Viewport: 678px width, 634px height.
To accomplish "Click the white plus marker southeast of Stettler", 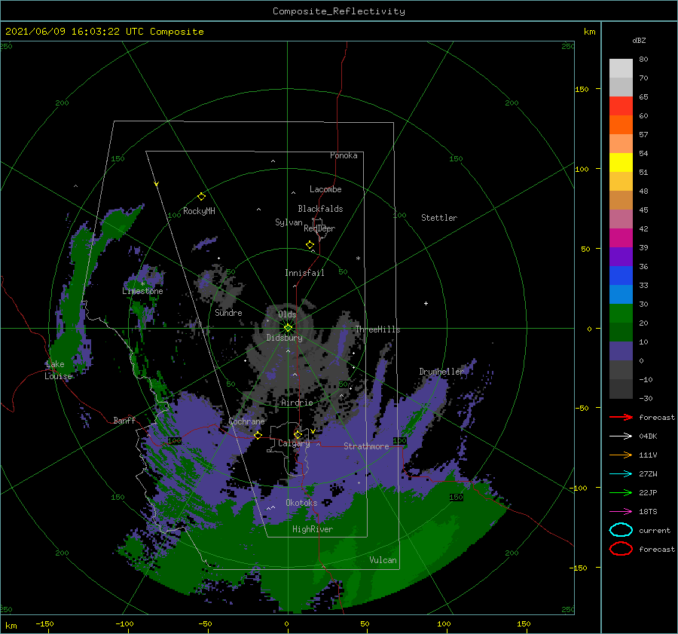I will (426, 303).
